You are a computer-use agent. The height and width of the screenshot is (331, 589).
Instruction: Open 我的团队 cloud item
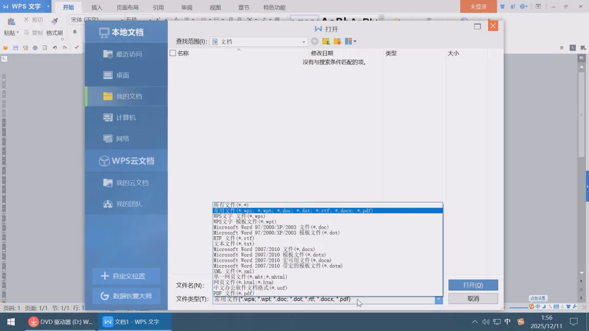[127, 204]
